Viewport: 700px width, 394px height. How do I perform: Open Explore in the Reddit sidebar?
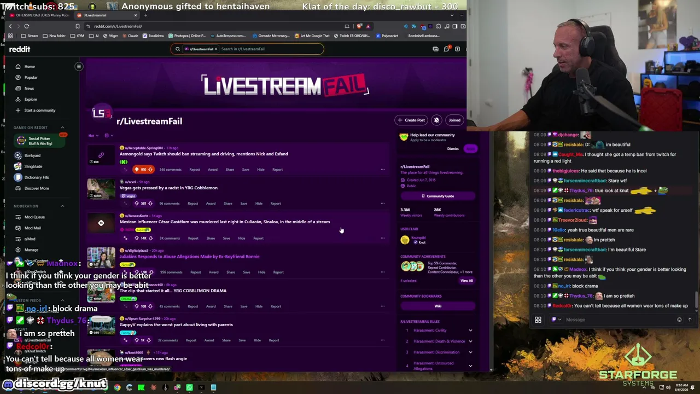[x=31, y=99]
